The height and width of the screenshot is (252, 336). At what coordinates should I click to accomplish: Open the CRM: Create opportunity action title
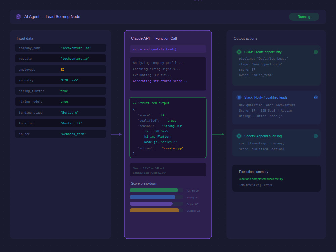263,52
